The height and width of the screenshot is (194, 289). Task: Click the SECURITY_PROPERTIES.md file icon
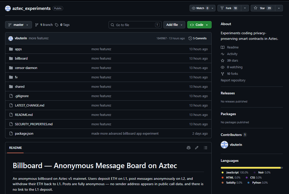click(x=11, y=124)
